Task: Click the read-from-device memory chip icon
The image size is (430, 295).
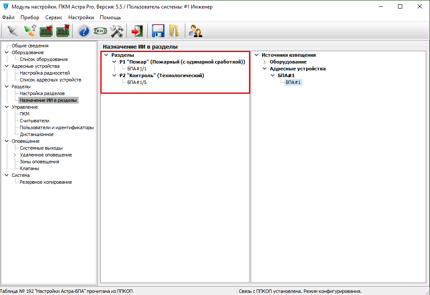Action: pyautogui.click(x=46, y=31)
